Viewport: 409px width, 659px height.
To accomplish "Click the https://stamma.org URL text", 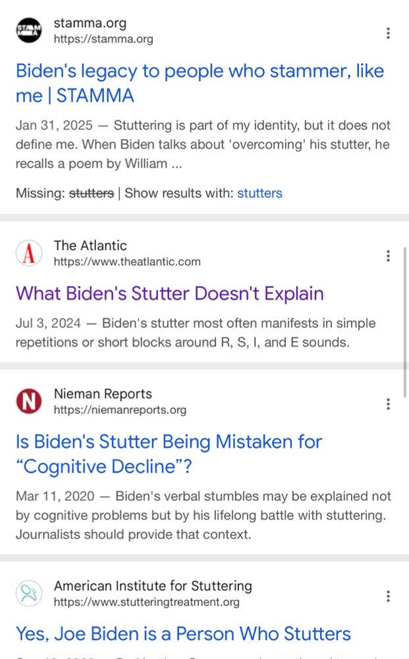I will [103, 39].
